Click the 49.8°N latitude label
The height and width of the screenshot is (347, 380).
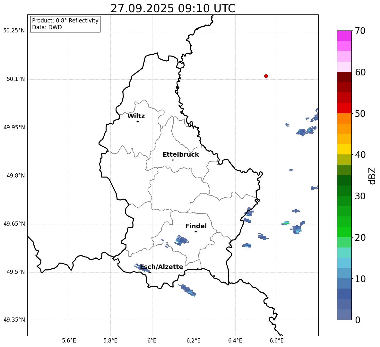[x=16, y=176]
